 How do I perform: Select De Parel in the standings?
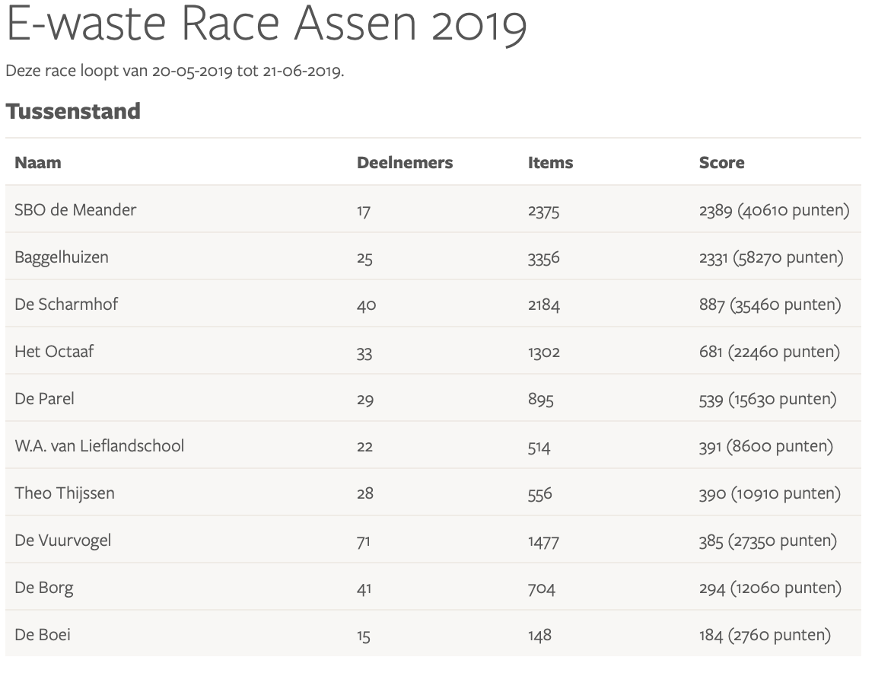click(x=44, y=399)
